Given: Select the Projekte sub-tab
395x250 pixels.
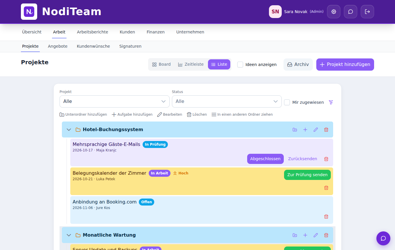Looking at the screenshot, I should 30,46.
